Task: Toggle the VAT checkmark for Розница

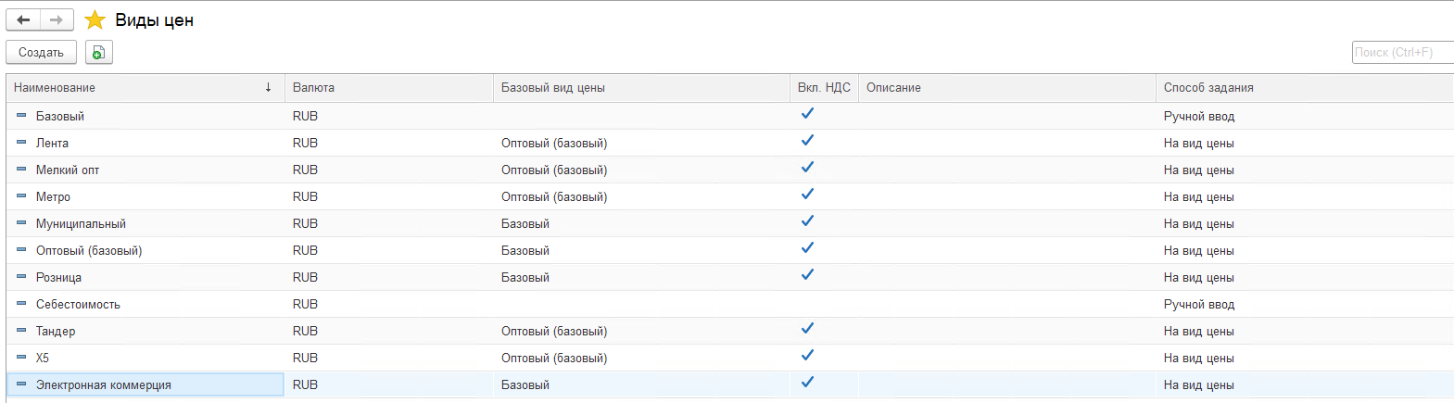Action: tap(807, 275)
